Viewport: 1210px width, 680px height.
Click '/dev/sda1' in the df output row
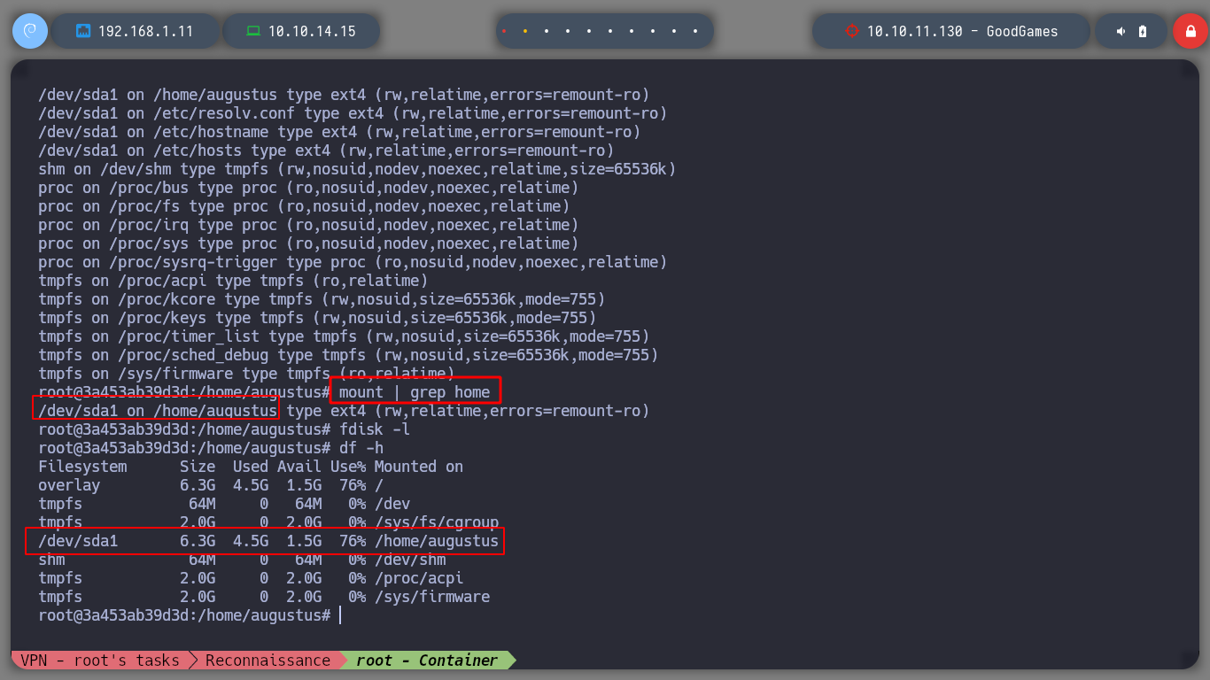[x=78, y=540]
